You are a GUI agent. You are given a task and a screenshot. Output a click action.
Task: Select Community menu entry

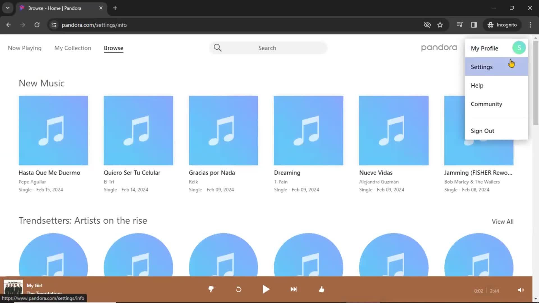[x=496, y=104]
